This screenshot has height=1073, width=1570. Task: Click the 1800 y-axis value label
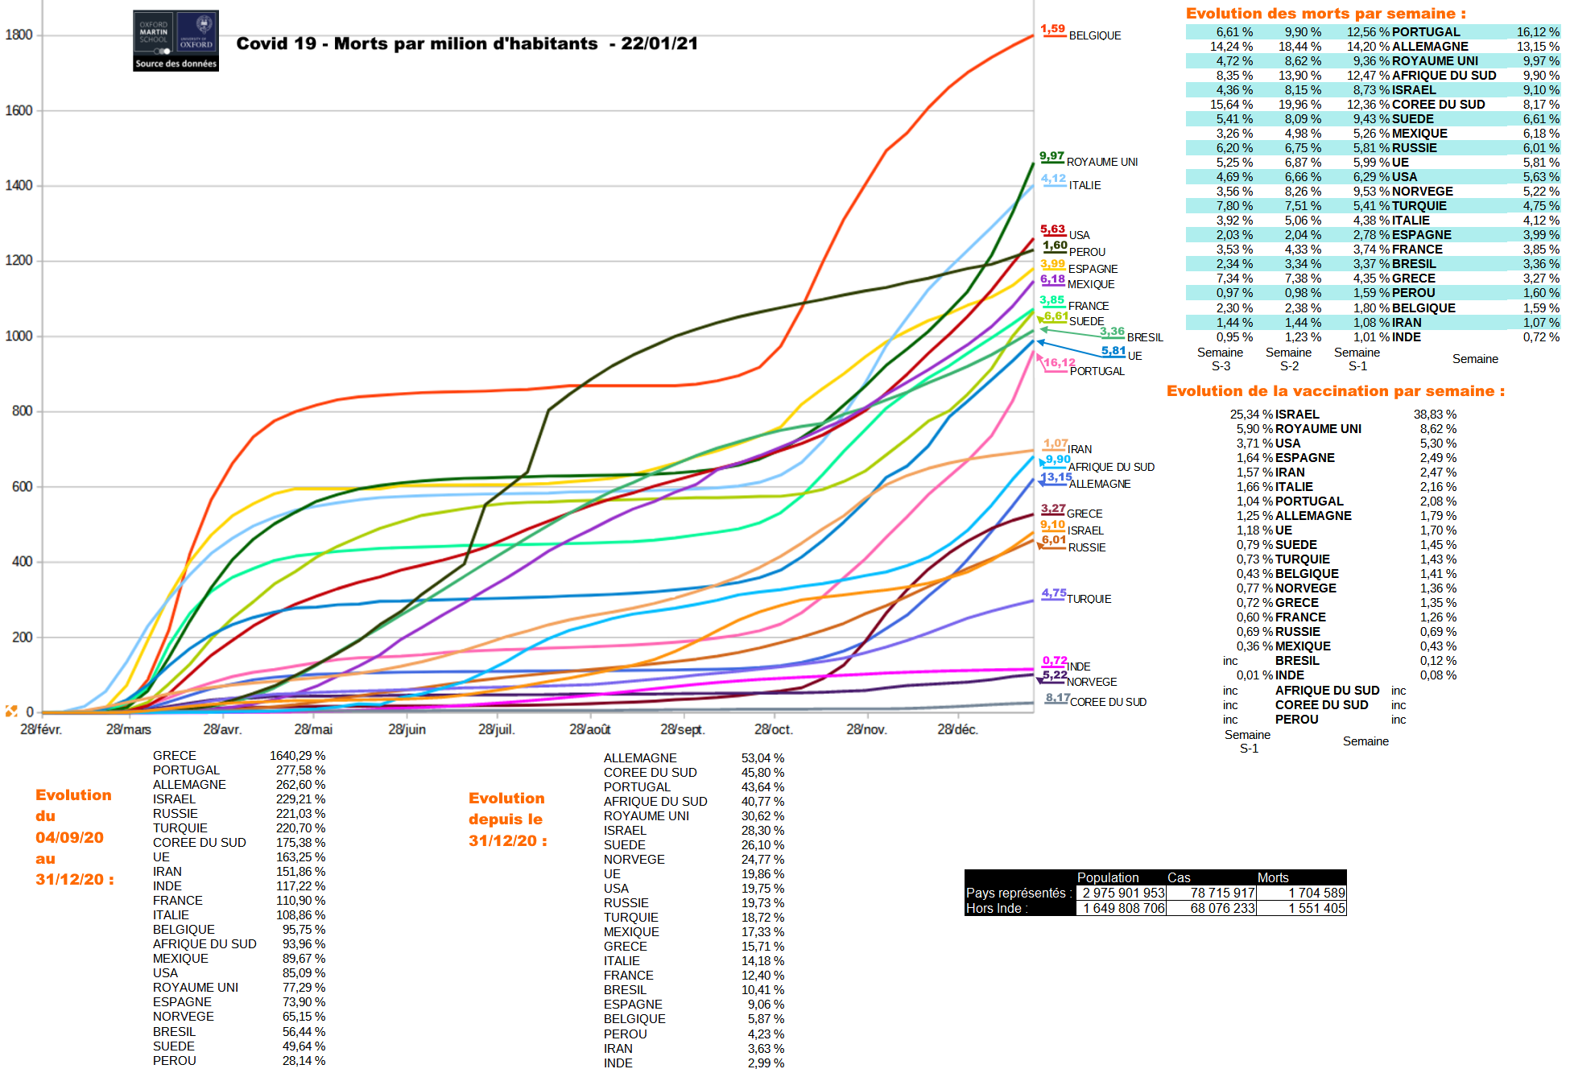click(19, 35)
